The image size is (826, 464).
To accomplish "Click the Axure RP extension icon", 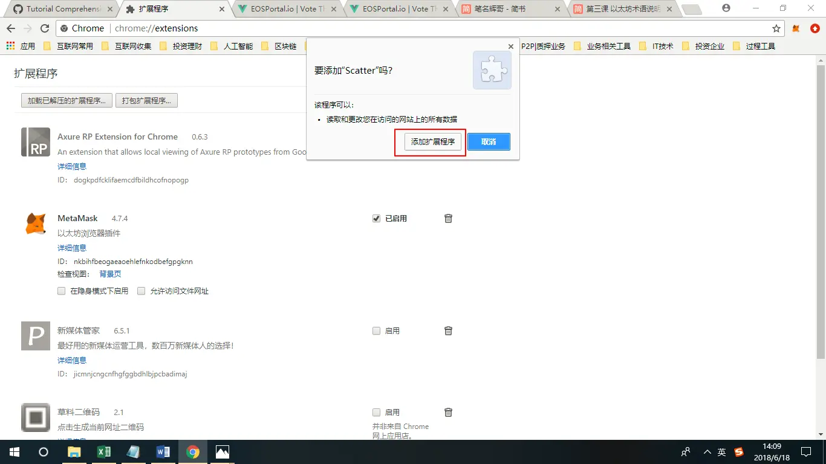I will coord(36,142).
